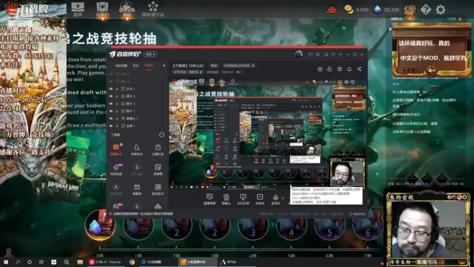The height and width of the screenshot is (267, 474).
Task: Add 多媒体 multimedia source
Action: pyautogui.click(x=260, y=199)
